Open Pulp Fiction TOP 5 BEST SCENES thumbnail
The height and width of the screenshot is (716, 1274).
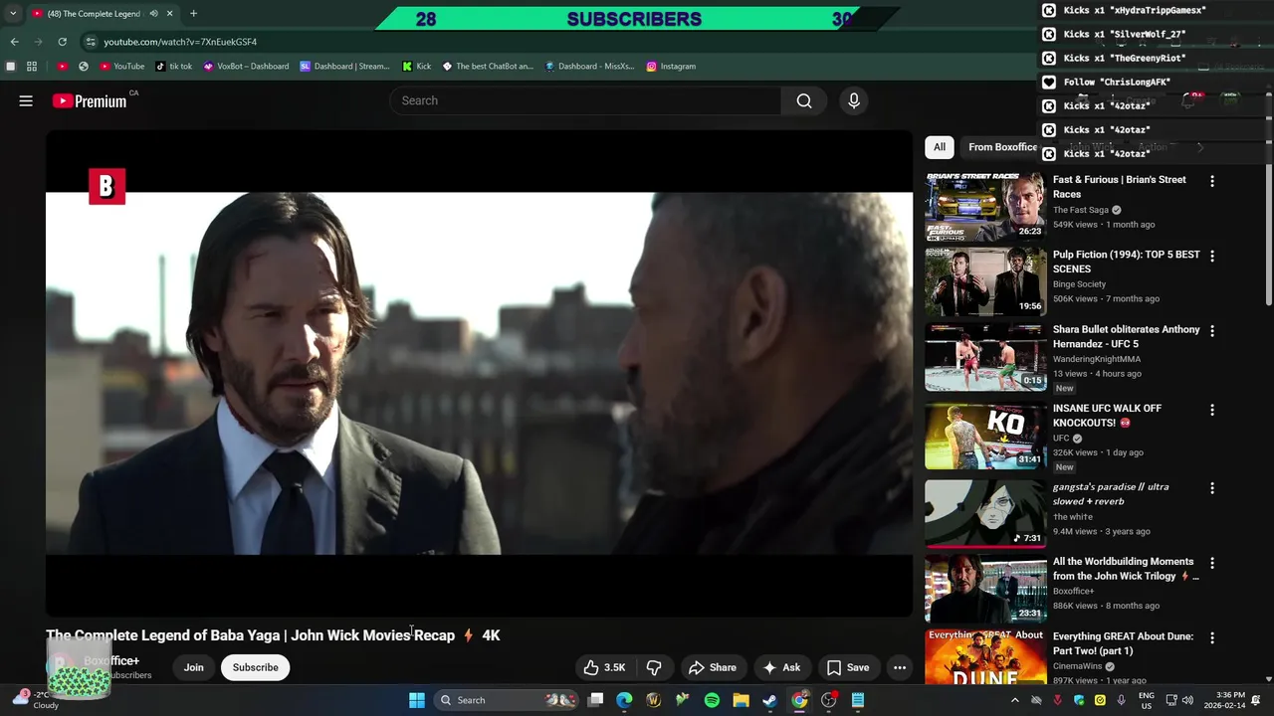pos(985,281)
